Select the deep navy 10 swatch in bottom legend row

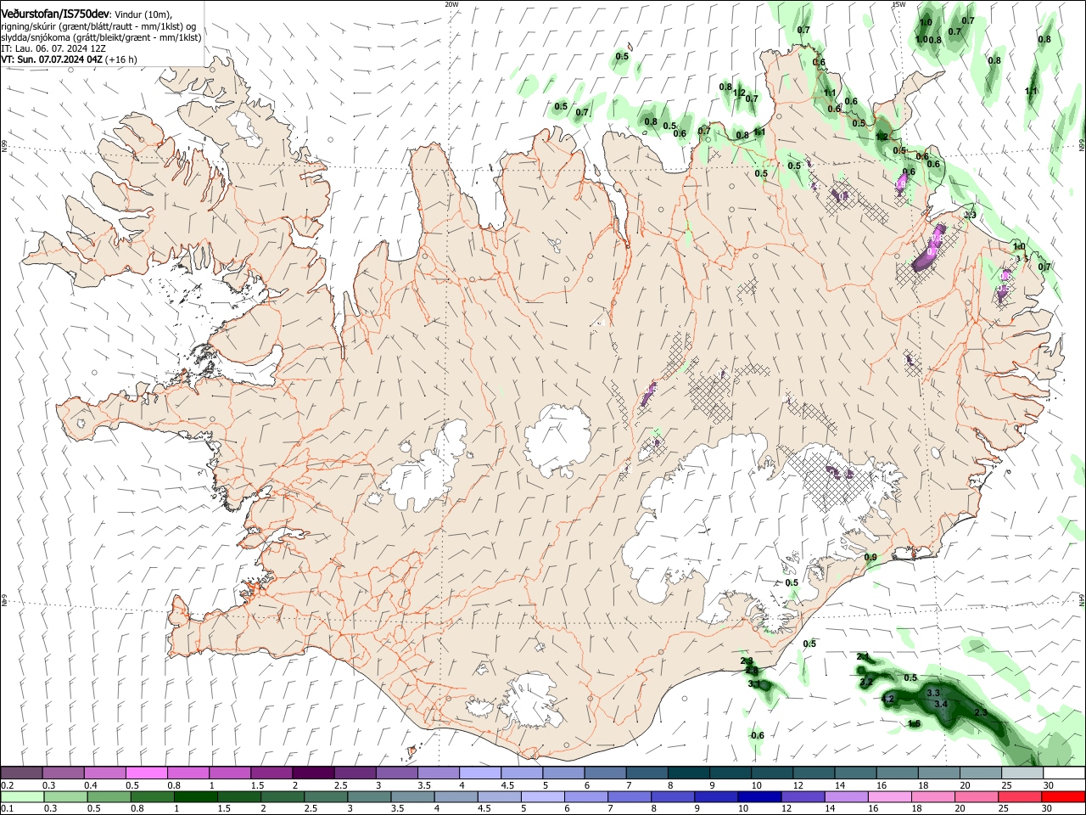[x=759, y=797]
